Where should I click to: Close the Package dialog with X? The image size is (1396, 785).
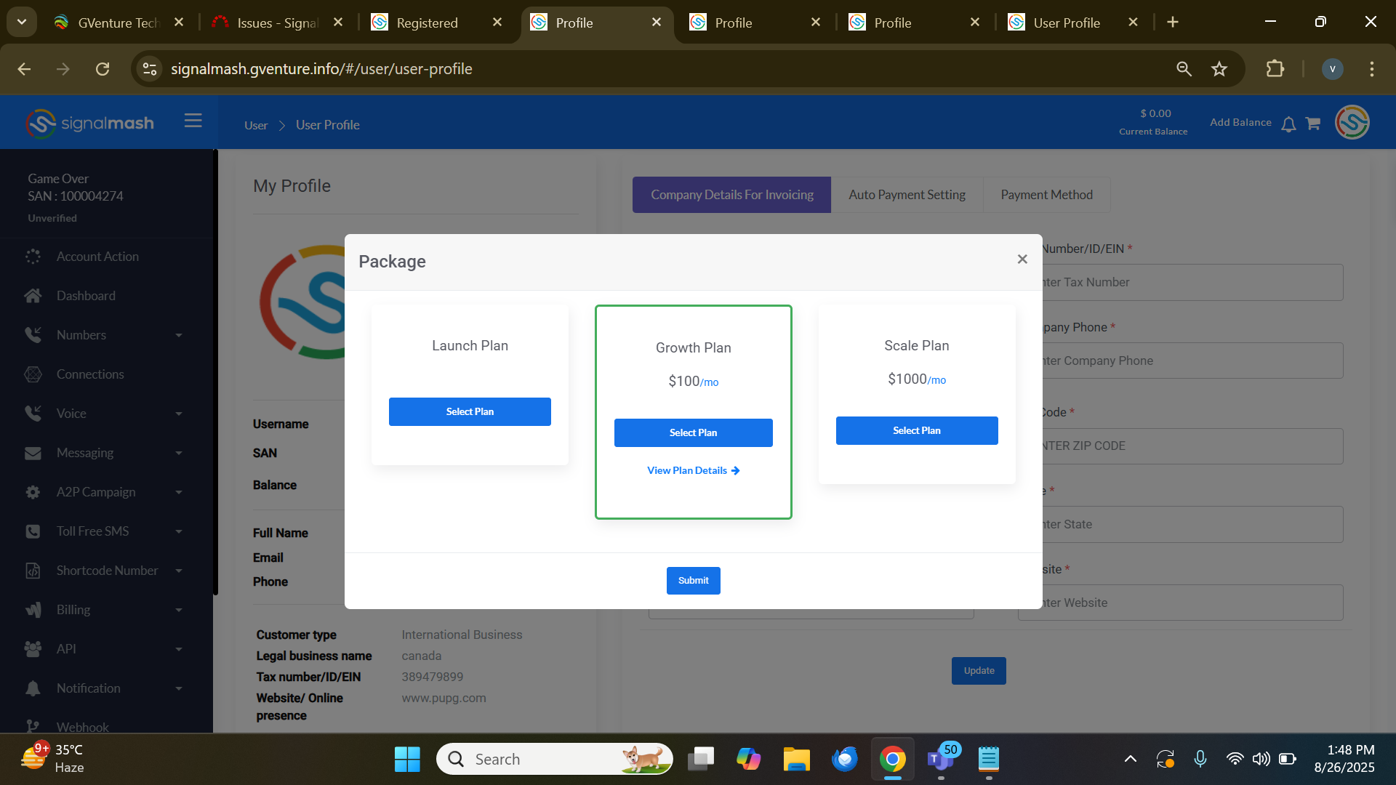[x=1022, y=259]
